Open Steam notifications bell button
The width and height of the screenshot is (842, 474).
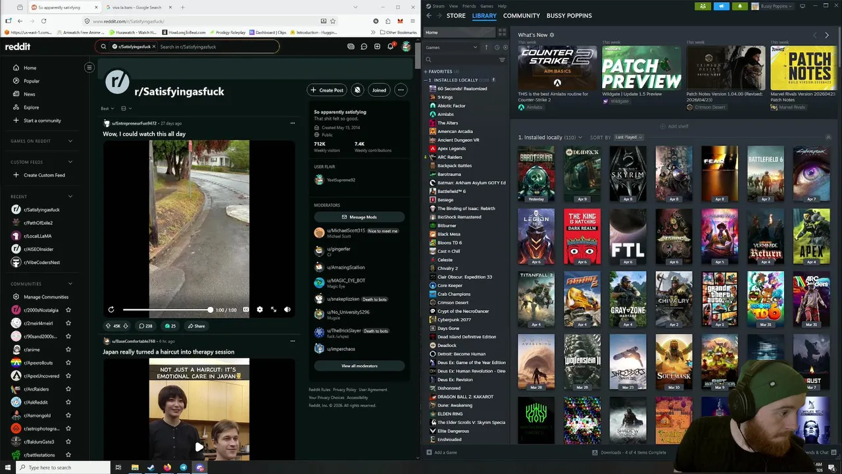[740, 6]
